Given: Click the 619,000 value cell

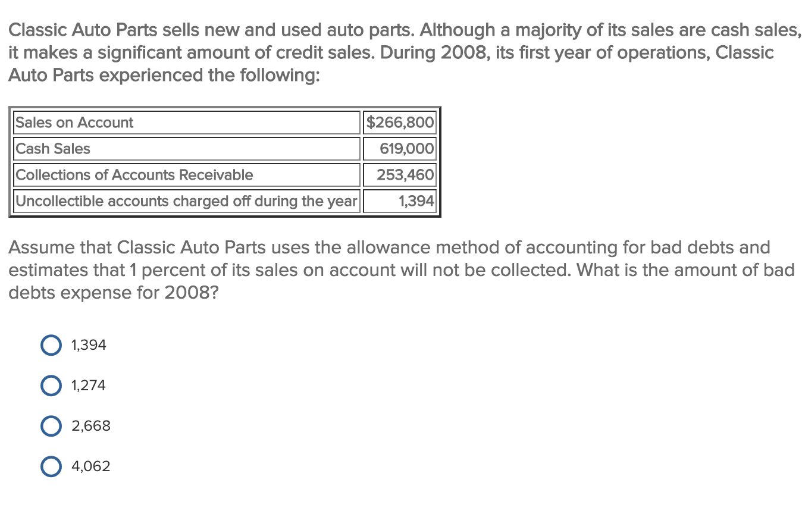Looking at the screenshot, I should [x=400, y=149].
